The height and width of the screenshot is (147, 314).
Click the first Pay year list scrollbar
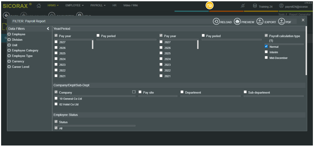pos(92,44)
